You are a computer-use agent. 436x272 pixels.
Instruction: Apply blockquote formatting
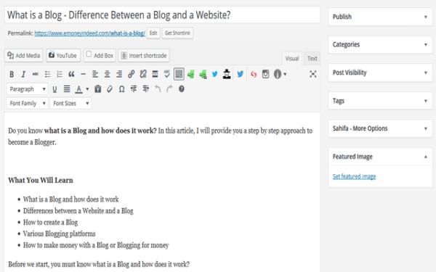point(71,74)
